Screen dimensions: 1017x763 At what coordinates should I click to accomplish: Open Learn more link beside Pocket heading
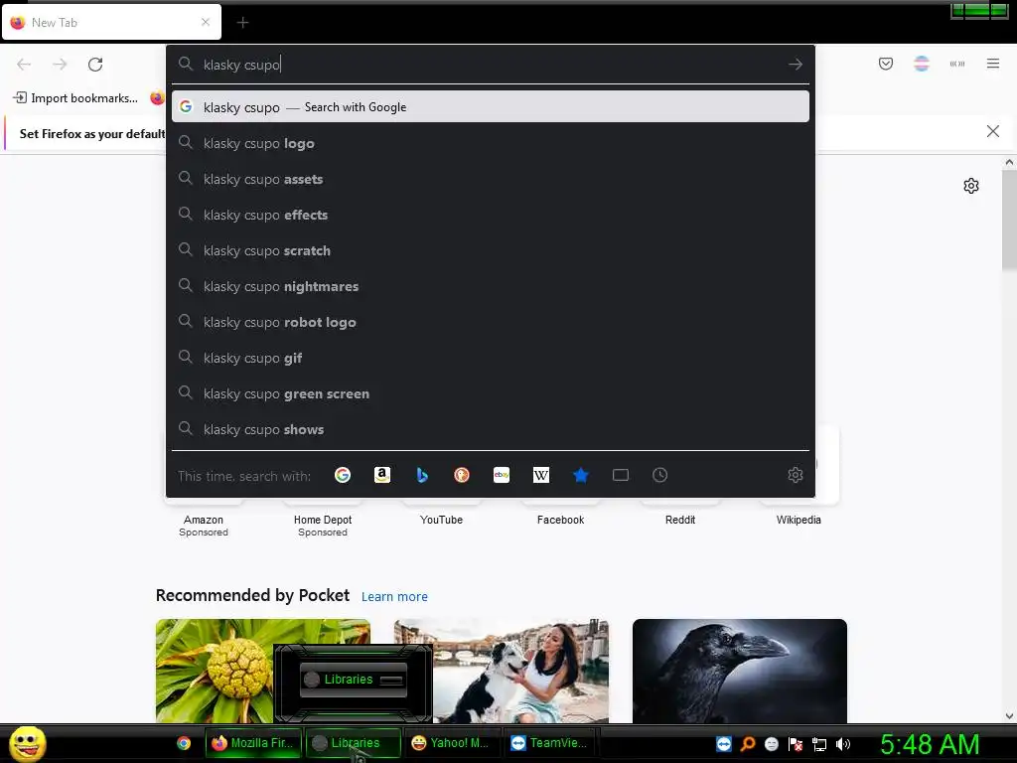[394, 596]
